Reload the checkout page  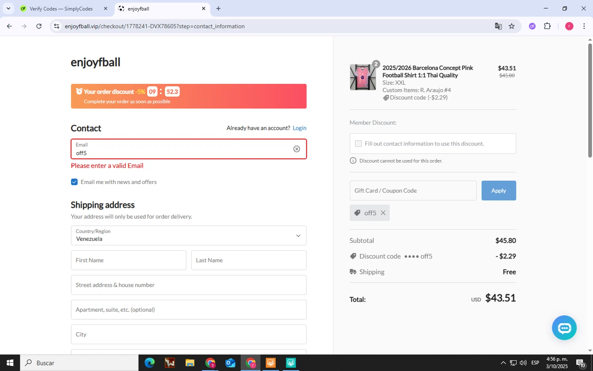[x=39, y=26]
